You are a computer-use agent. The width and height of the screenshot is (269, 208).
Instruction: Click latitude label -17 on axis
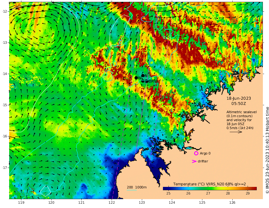[x=5, y=168]
